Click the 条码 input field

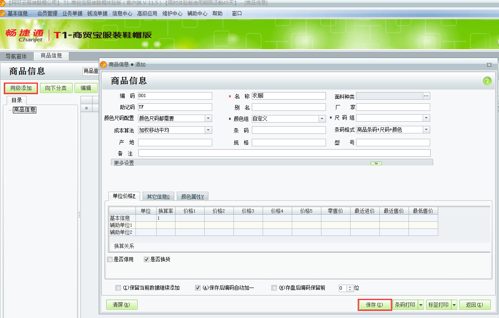click(x=289, y=130)
